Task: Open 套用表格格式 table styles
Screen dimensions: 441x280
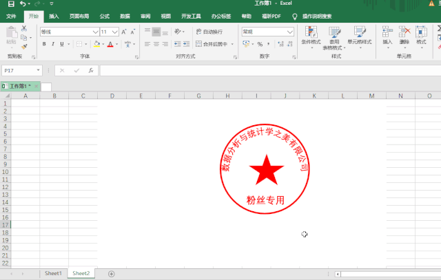Action: coord(334,38)
